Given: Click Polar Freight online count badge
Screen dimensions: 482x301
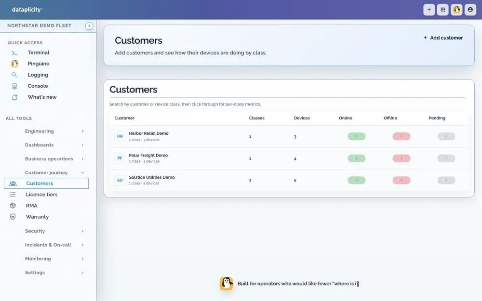Looking at the screenshot, I should pyautogui.click(x=356, y=158).
